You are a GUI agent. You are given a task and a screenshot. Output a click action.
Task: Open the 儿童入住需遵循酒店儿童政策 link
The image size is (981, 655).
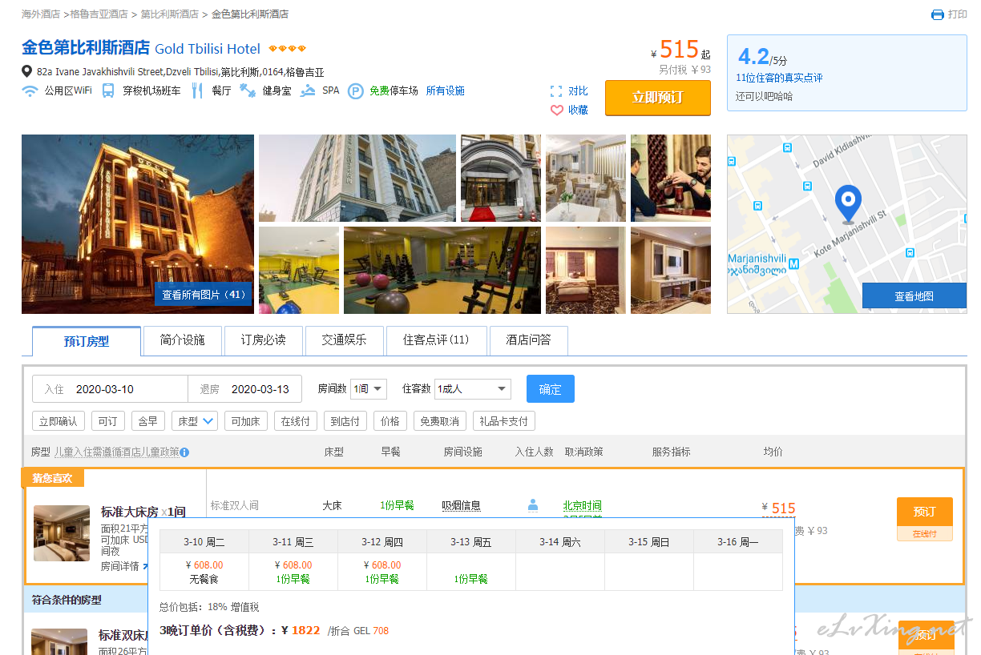(116, 452)
